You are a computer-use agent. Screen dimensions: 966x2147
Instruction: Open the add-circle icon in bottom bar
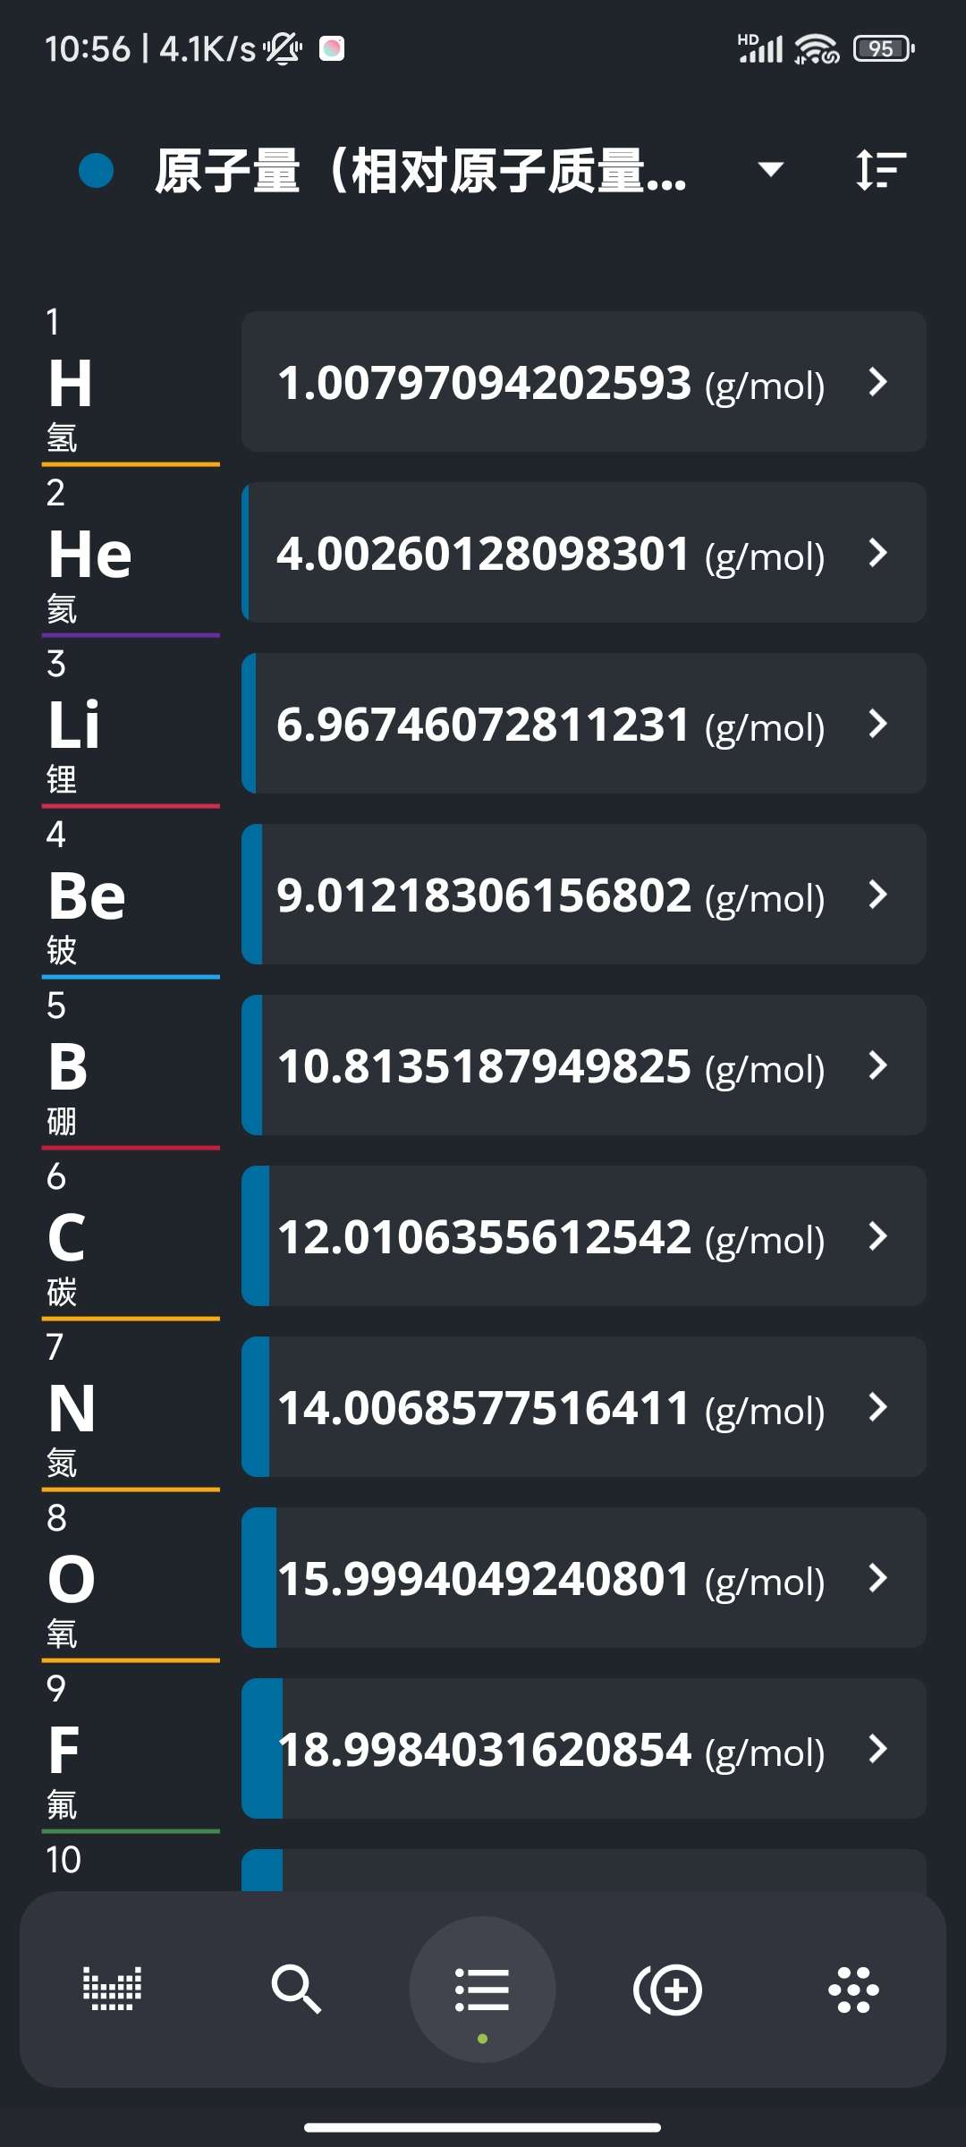coord(668,1989)
